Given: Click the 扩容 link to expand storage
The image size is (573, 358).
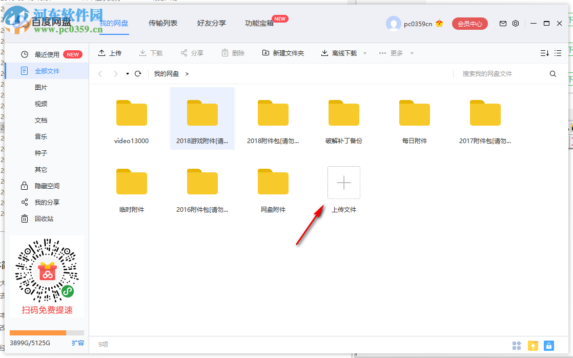Looking at the screenshot, I should 78,343.
